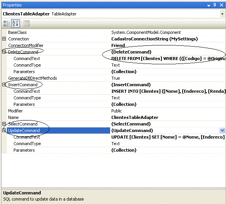Click the INSERT INTO CommandText value
The image size is (226, 204).
168,91
